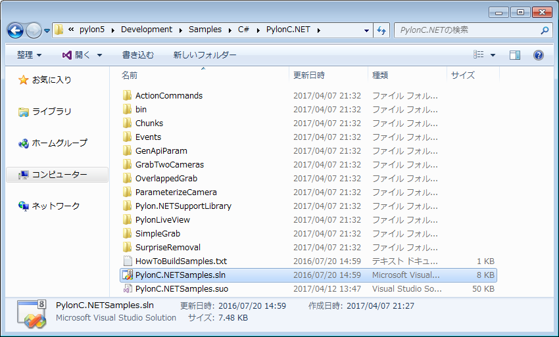The height and width of the screenshot is (337, 559).
Task: Click the « overflow chevron in the address bar
Action: [71, 30]
